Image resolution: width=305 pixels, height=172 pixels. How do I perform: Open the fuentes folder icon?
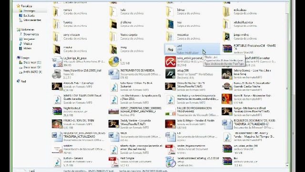pos(57,24)
